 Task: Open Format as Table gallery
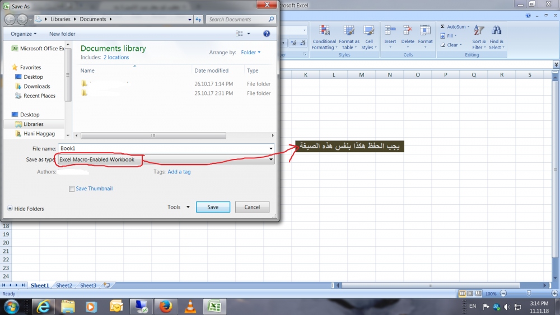pyautogui.click(x=349, y=37)
